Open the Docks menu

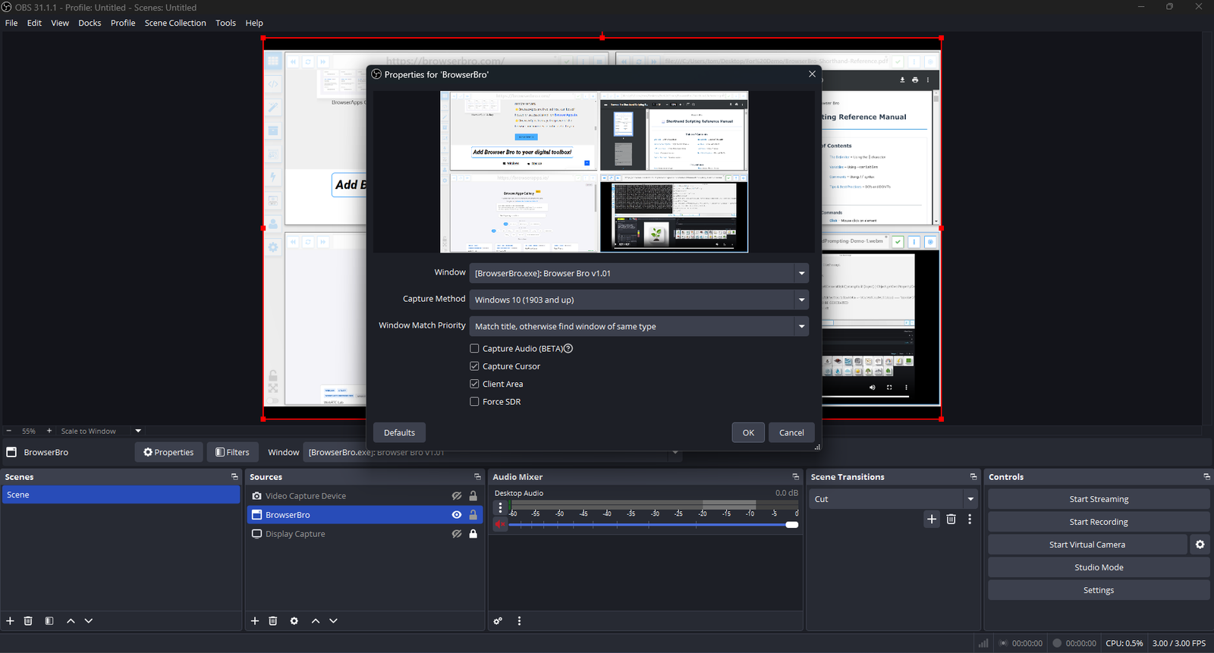[90, 23]
